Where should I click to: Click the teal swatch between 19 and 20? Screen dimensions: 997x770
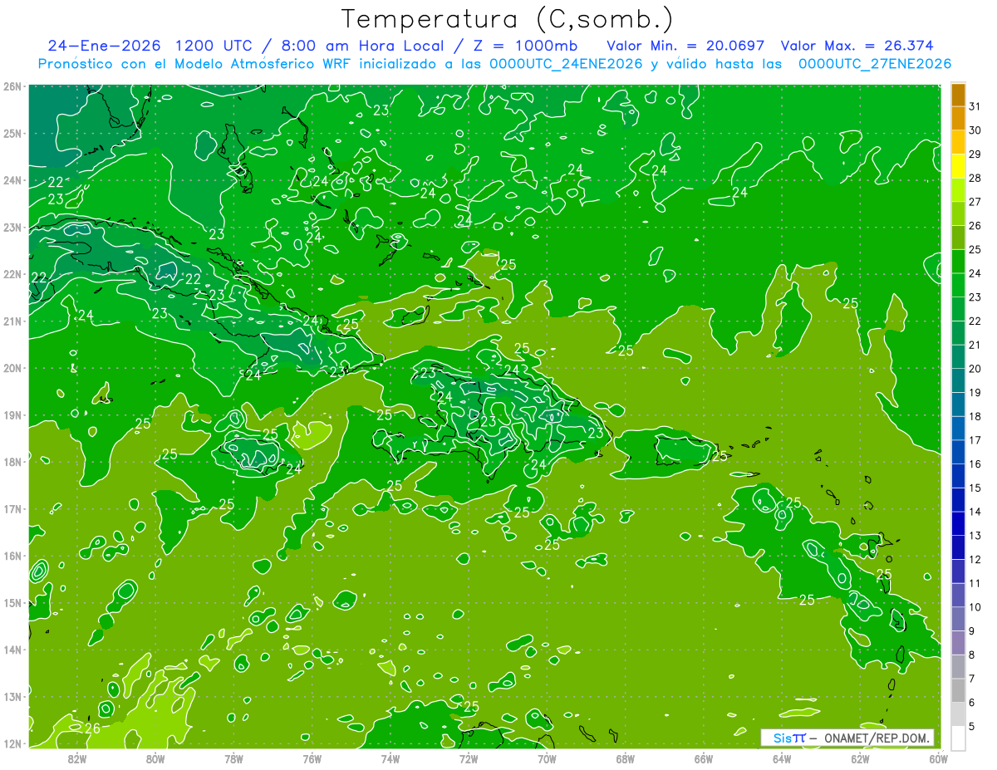click(x=958, y=380)
